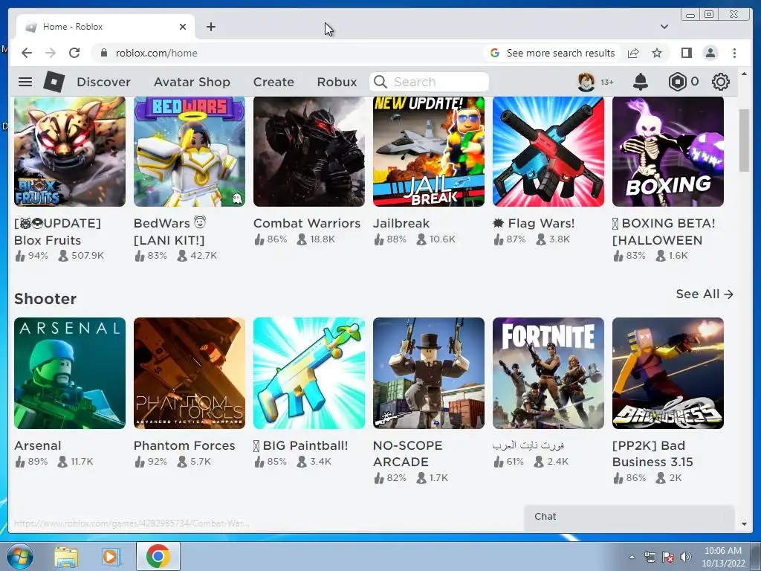Open Bad Business thumbnail
The width and height of the screenshot is (761, 571).
pyautogui.click(x=668, y=373)
